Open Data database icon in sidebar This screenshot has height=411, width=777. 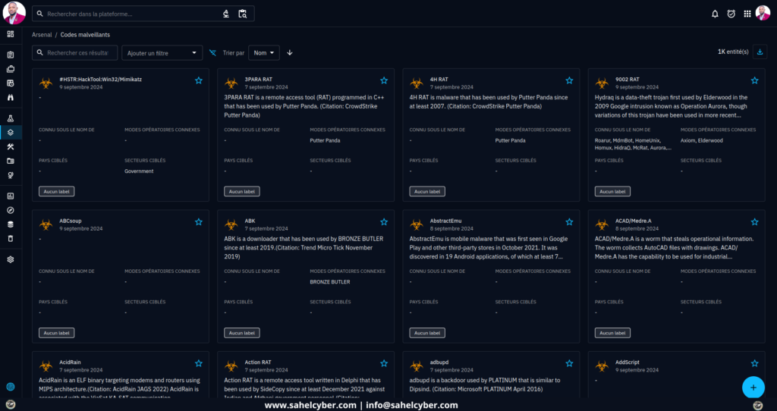(x=11, y=224)
